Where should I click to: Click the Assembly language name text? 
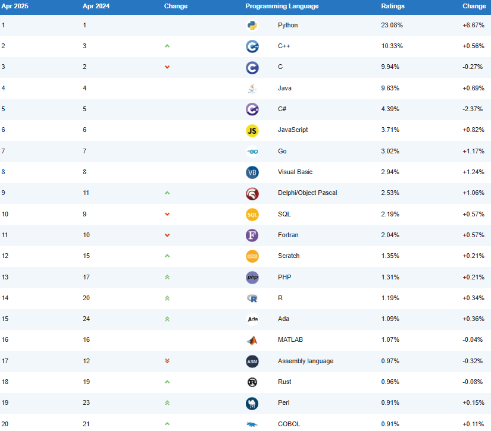pos(305,361)
